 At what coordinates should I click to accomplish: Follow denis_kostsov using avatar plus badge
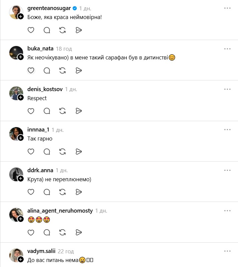coord(21,97)
